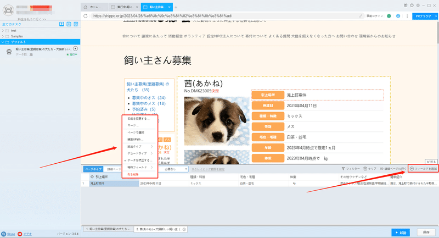Open settings gear in the title bar

tap(418, 5)
